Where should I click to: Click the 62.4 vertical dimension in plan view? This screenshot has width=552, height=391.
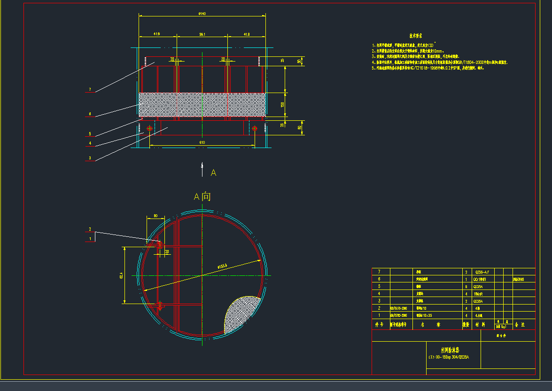[x=122, y=275]
